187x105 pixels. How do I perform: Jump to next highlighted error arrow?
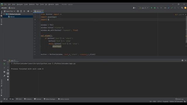point(186,15)
